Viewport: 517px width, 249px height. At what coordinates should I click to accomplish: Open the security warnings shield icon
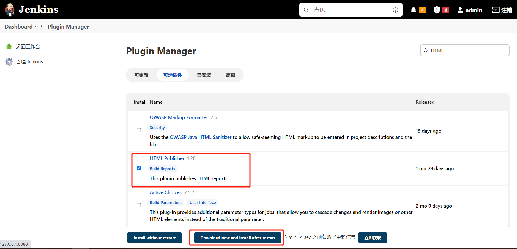click(x=437, y=10)
